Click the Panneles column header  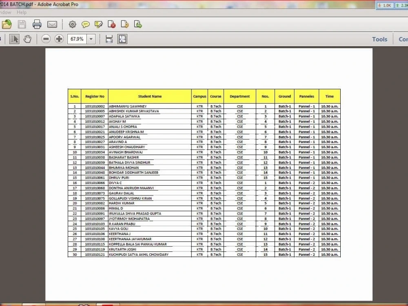[307, 96]
